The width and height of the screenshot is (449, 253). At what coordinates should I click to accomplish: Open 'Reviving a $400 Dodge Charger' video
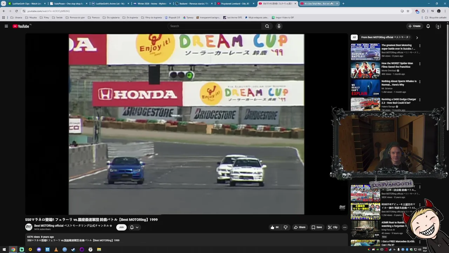398,101
